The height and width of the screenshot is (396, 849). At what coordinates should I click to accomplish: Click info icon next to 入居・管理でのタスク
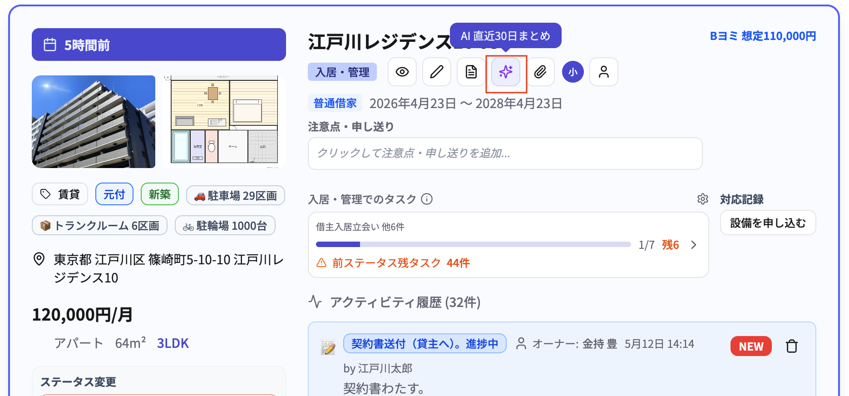pyautogui.click(x=427, y=199)
